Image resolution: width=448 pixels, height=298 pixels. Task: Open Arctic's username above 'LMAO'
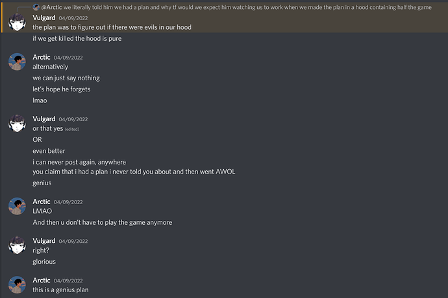(x=42, y=201)
